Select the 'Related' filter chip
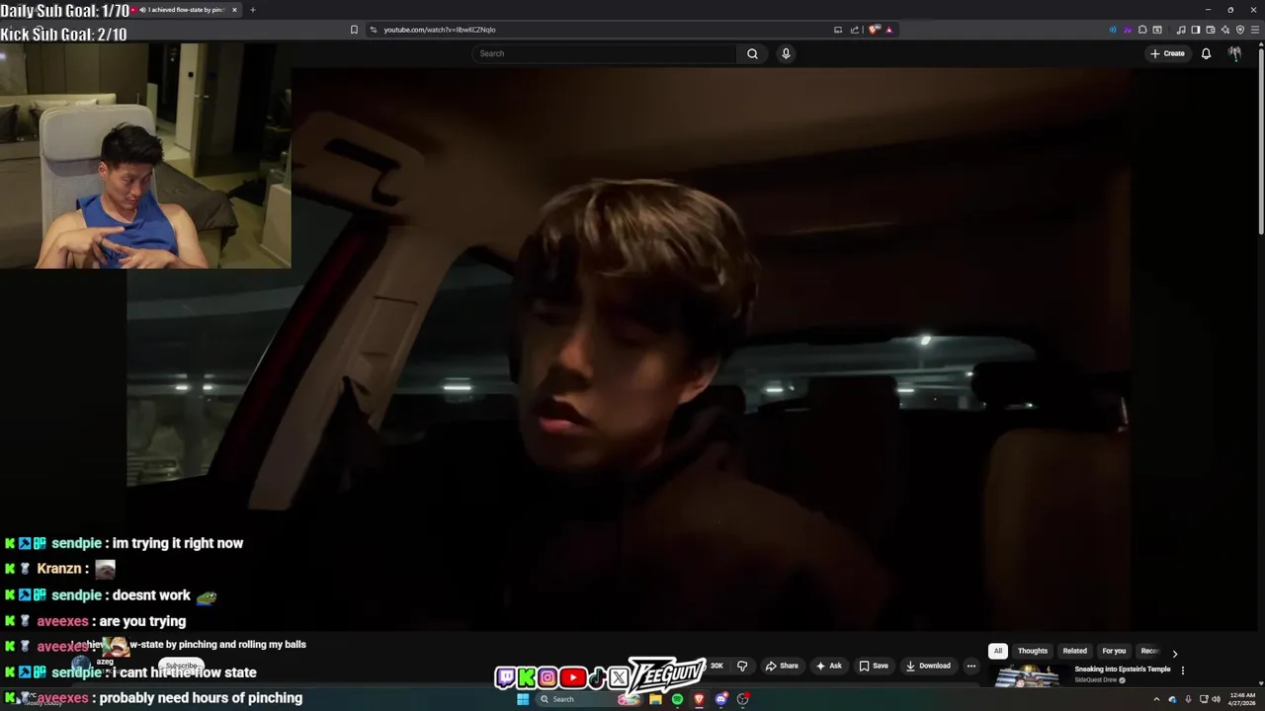The width and height of the screenshot is (1265, 711). (x=1075, y=651)
